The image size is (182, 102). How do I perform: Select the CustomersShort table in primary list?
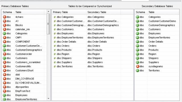point(24,71)
